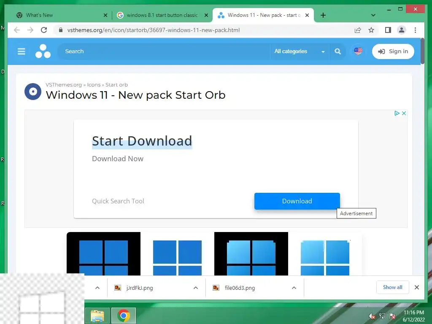
Task: Click the AdChoices triangle icon
Action: click(397, 113)
